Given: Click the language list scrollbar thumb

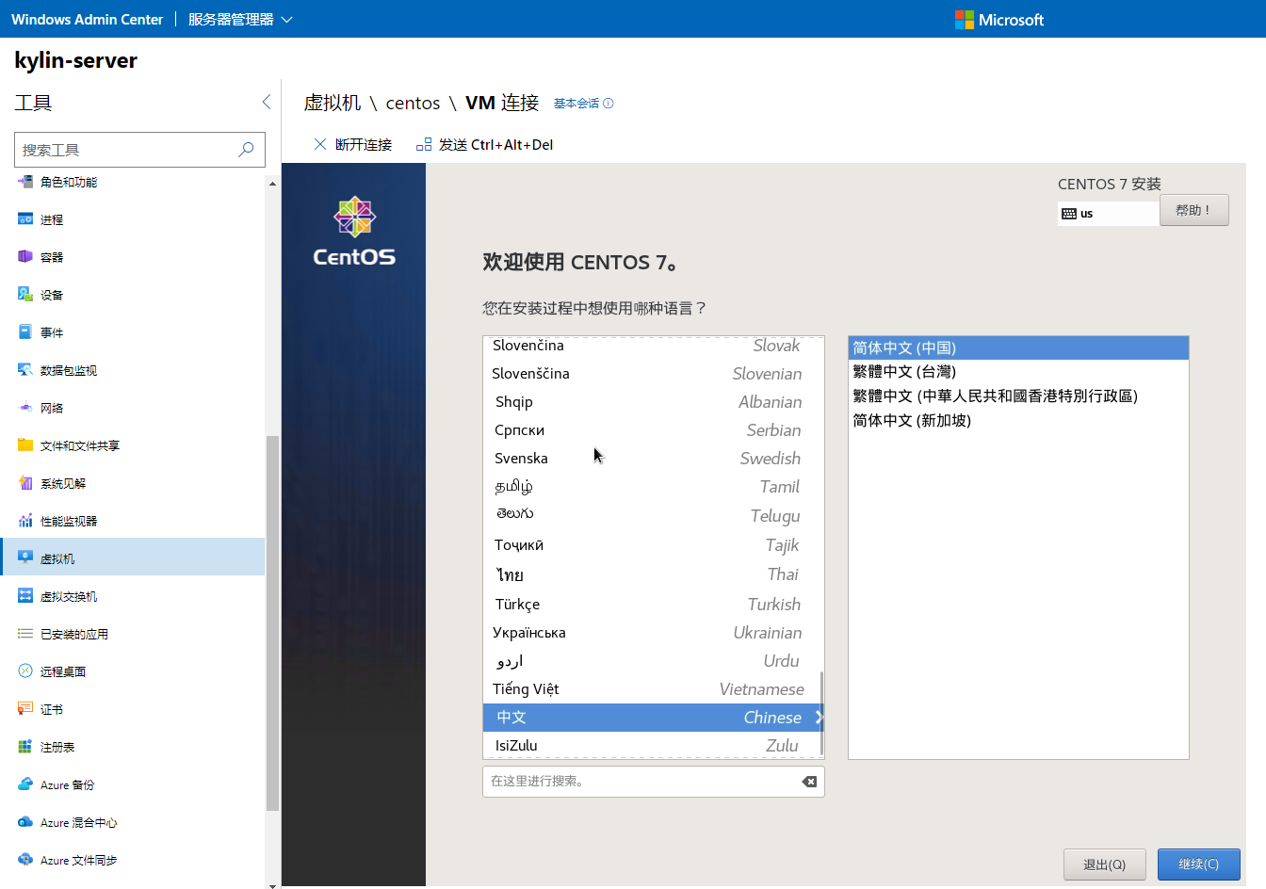Looking at the screenshot, I should tap(821, 713).
